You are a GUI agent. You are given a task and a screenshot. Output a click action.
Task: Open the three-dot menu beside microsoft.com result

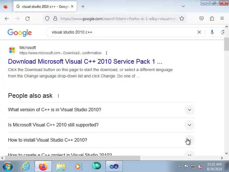106,53
